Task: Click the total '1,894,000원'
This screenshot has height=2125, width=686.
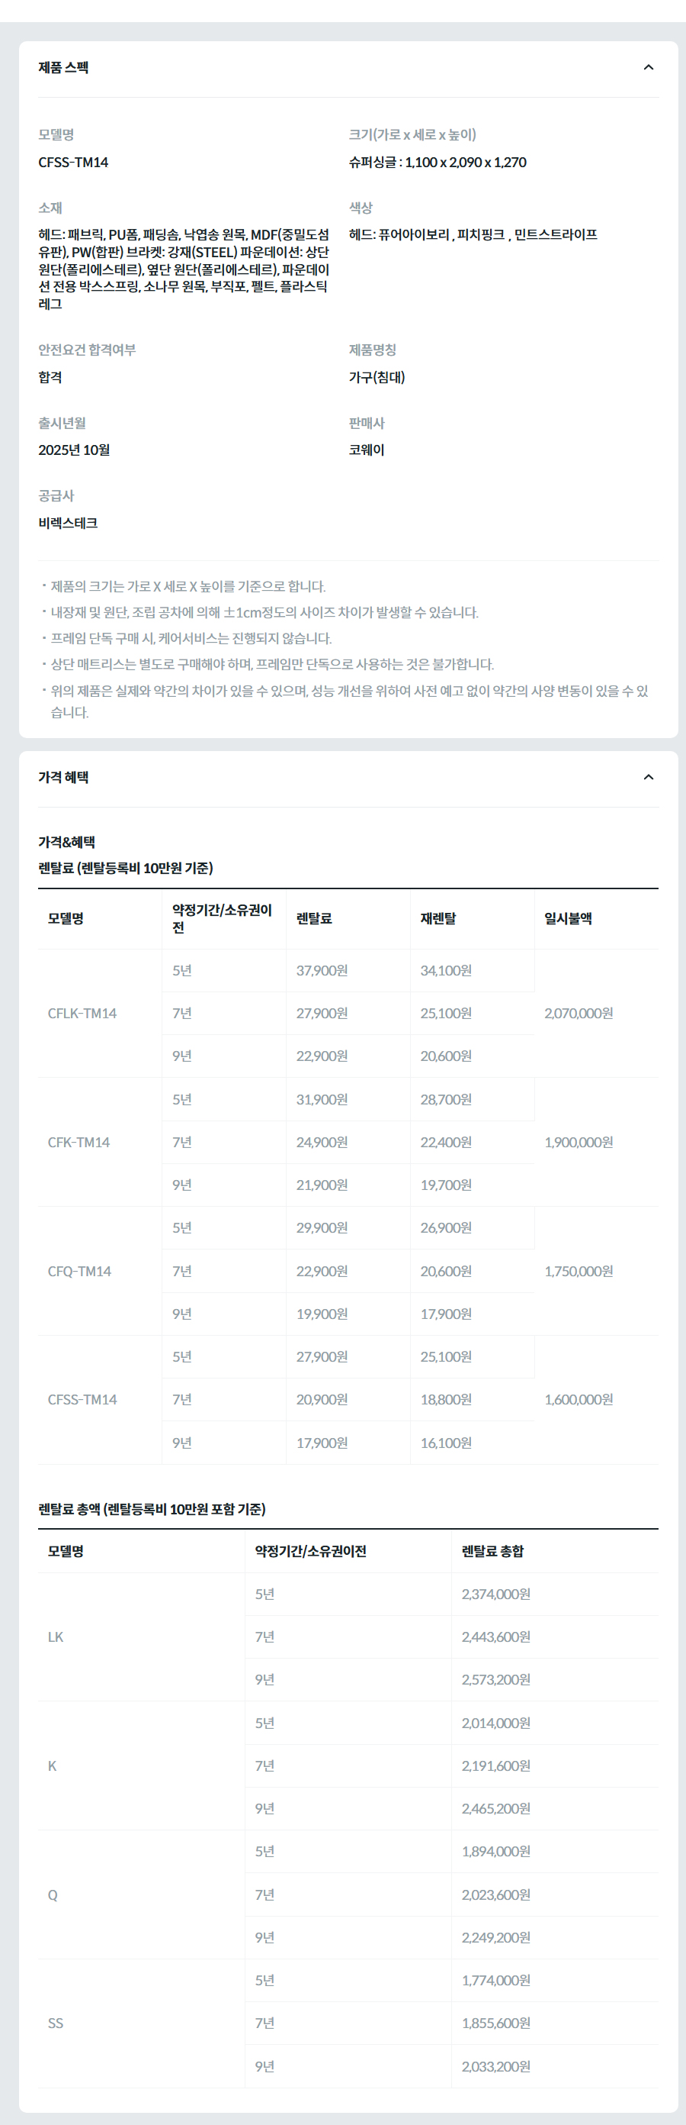Action: pyautogui.click(x=495, y=1851)
